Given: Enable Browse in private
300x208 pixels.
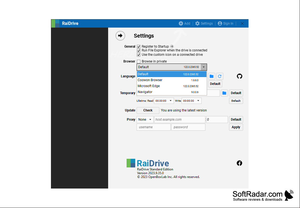Looking at the screenshot, I should (139, 61).
